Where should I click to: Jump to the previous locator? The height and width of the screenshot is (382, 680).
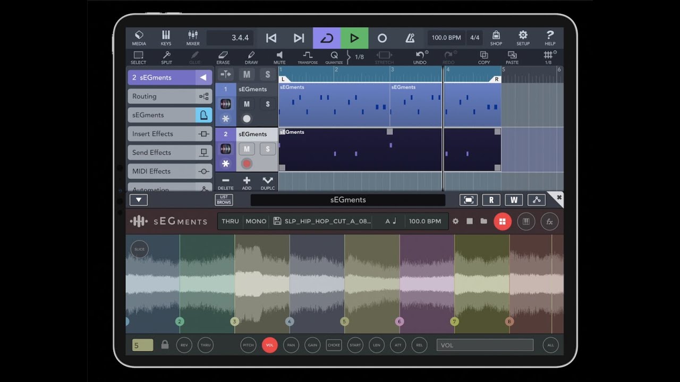(x=271, y=38)
